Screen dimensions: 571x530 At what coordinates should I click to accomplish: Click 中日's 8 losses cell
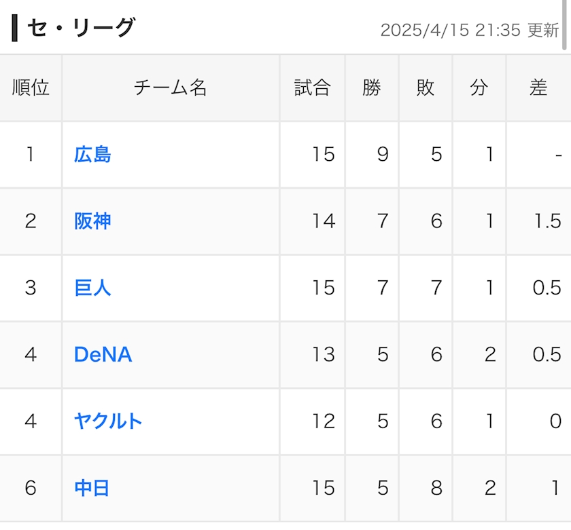436,488
